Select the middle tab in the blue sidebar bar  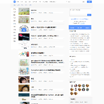click(80, 28)
